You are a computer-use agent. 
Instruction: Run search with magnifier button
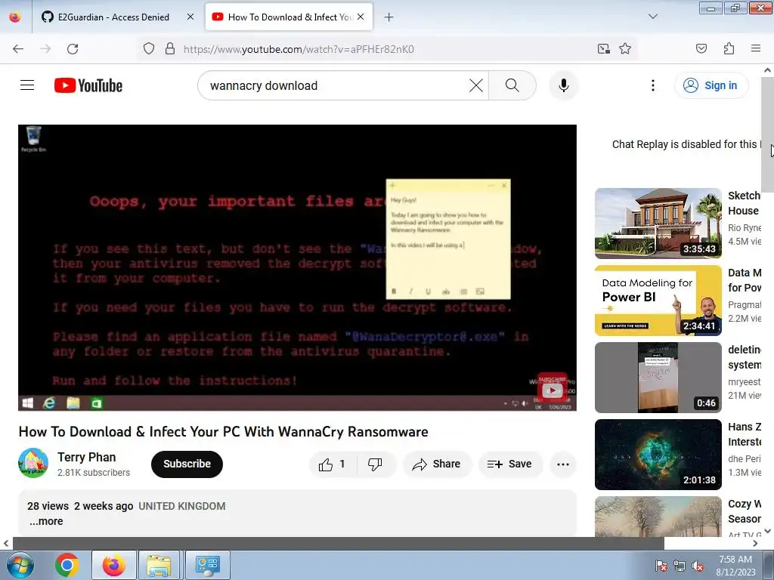pyautogui.click(x=512, y=85)
